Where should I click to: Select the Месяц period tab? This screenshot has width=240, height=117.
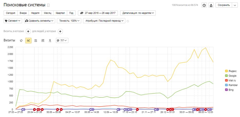pyautogui.click(x=47, y=13)
